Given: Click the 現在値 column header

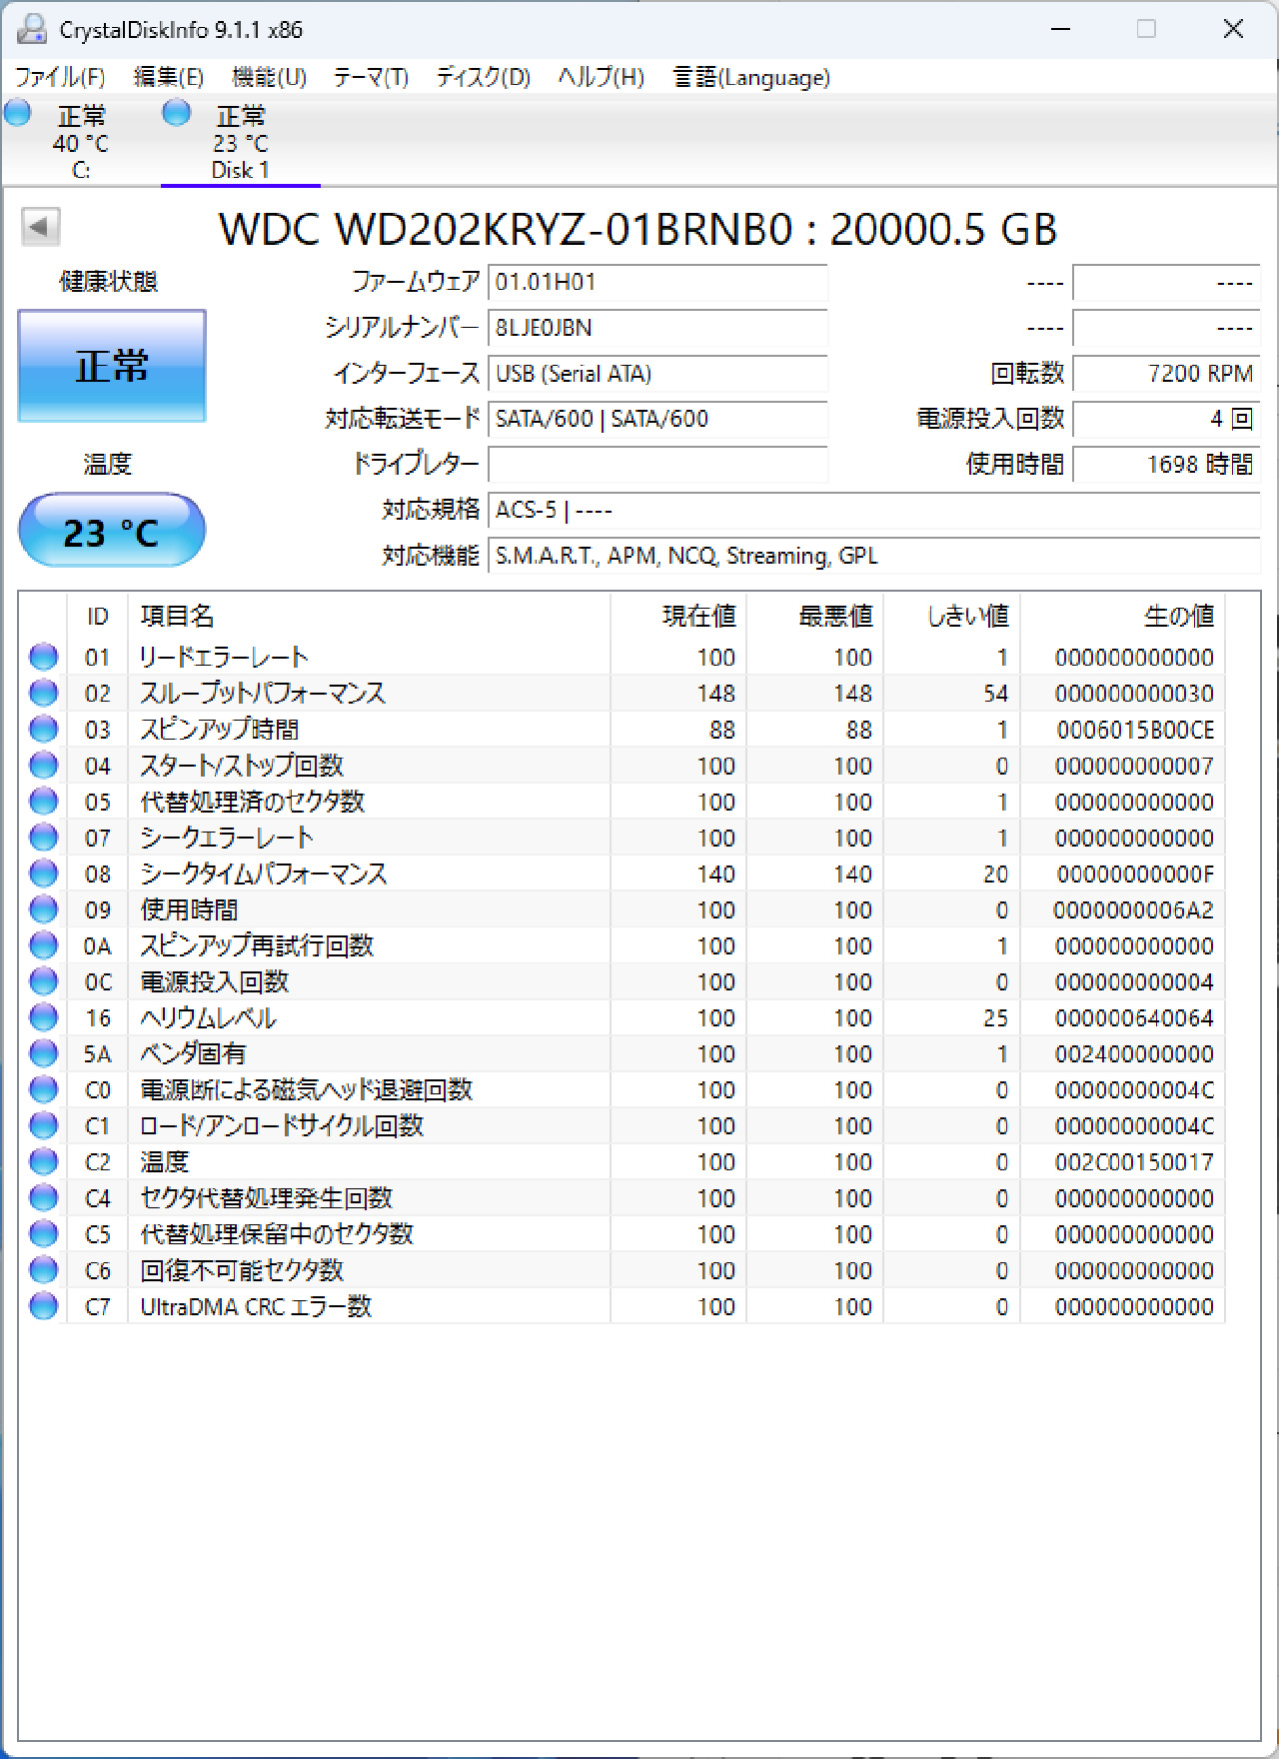Looking at the screenshot, I should 678,616.
